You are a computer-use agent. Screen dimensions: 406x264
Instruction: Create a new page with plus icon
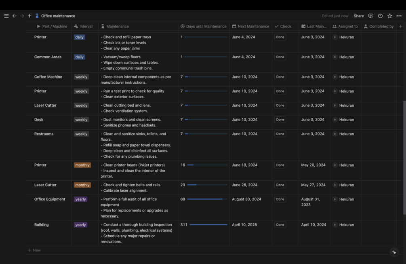29,16
